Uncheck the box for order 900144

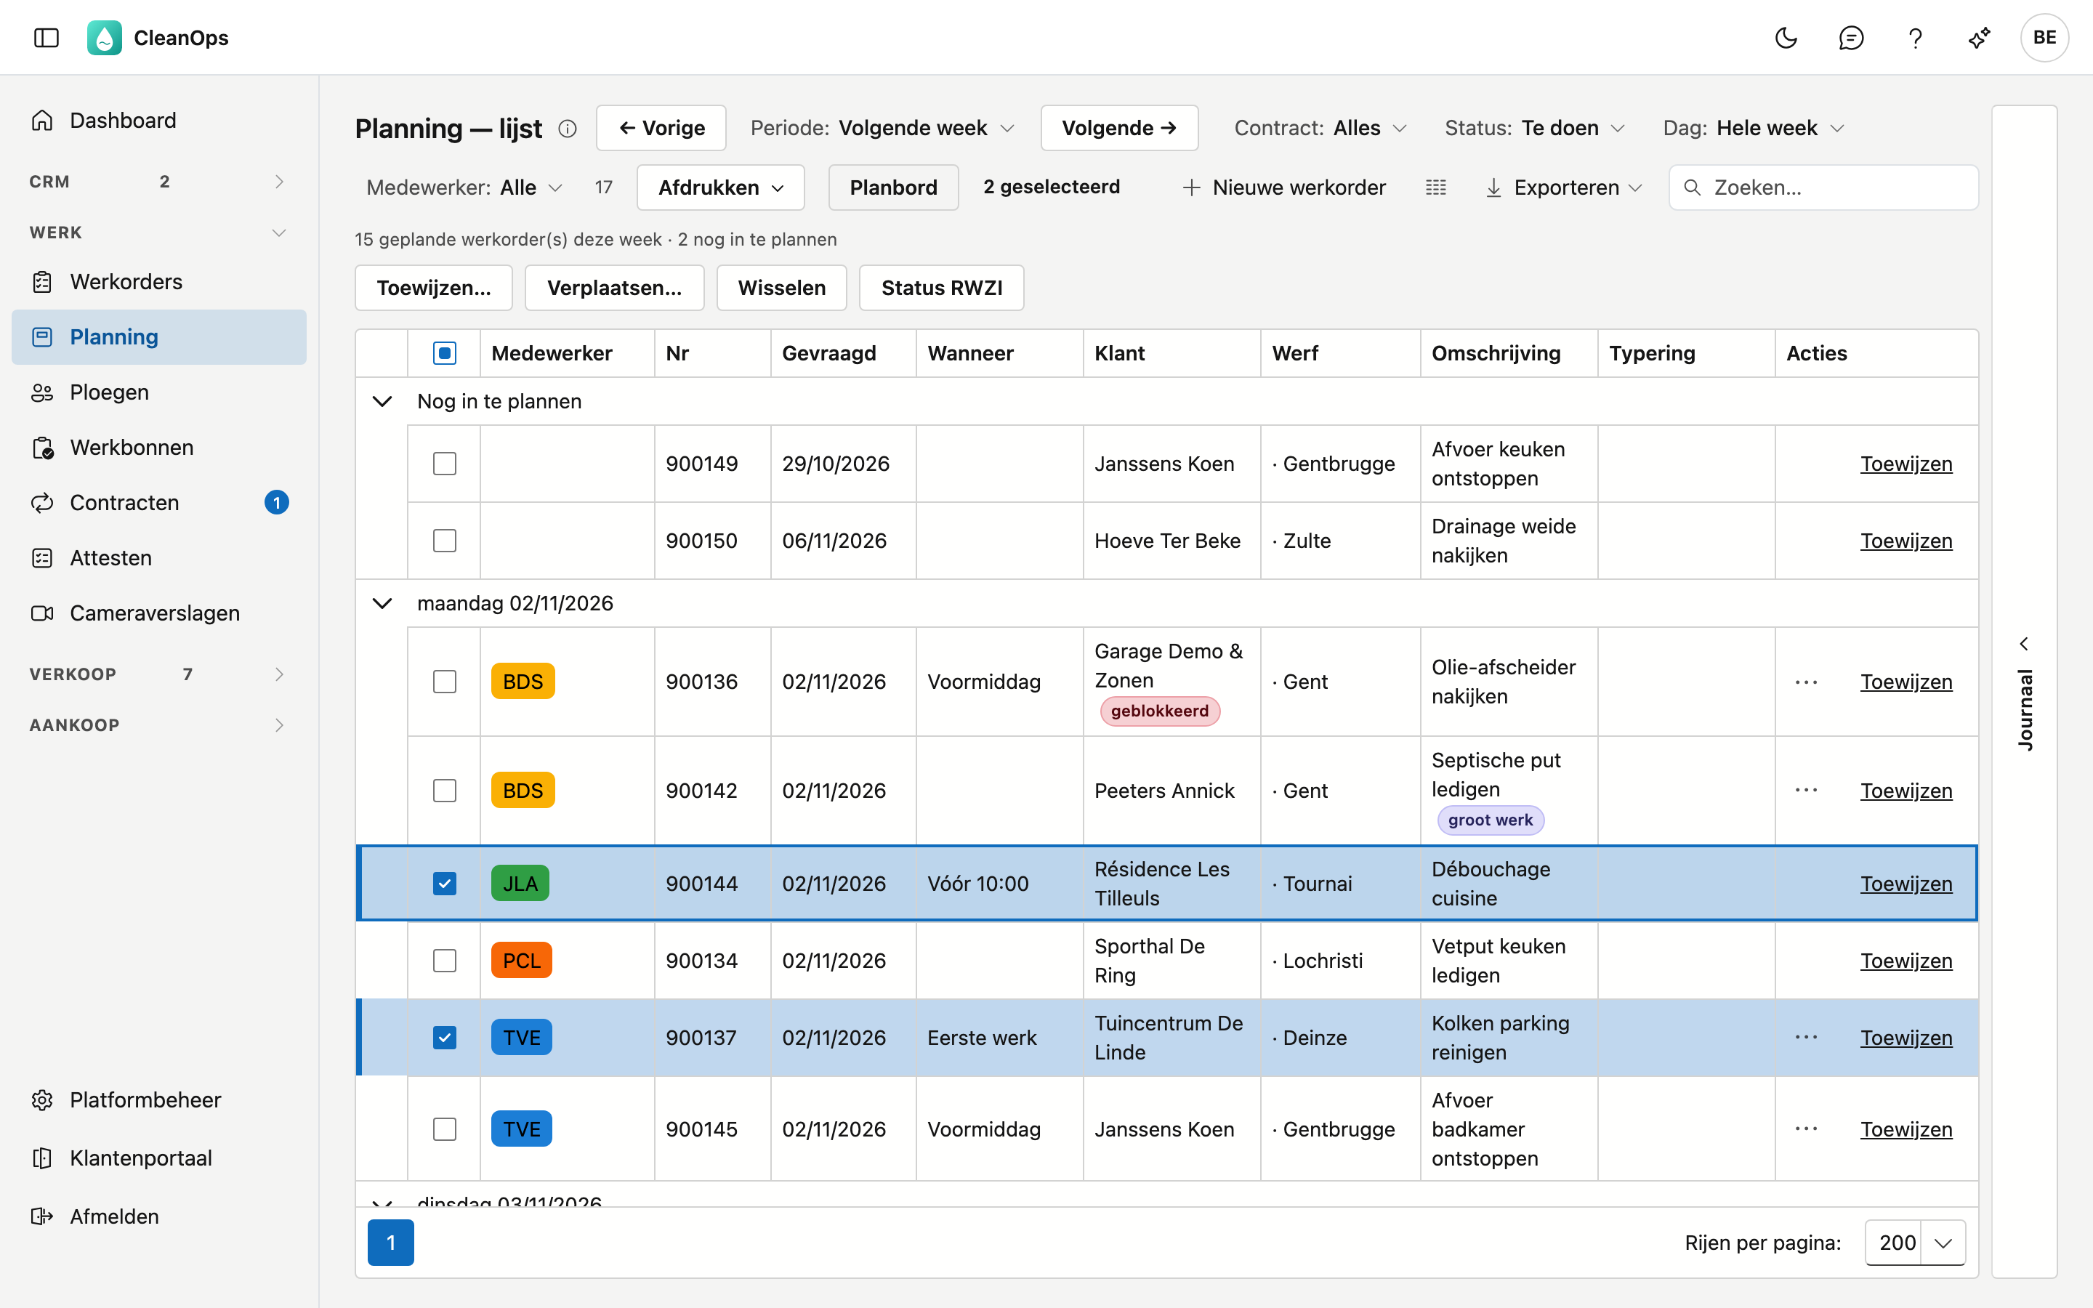coord(445,883)
